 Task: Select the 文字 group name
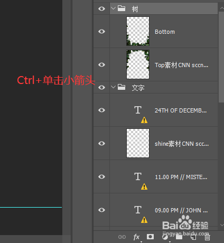click(138, 88)
